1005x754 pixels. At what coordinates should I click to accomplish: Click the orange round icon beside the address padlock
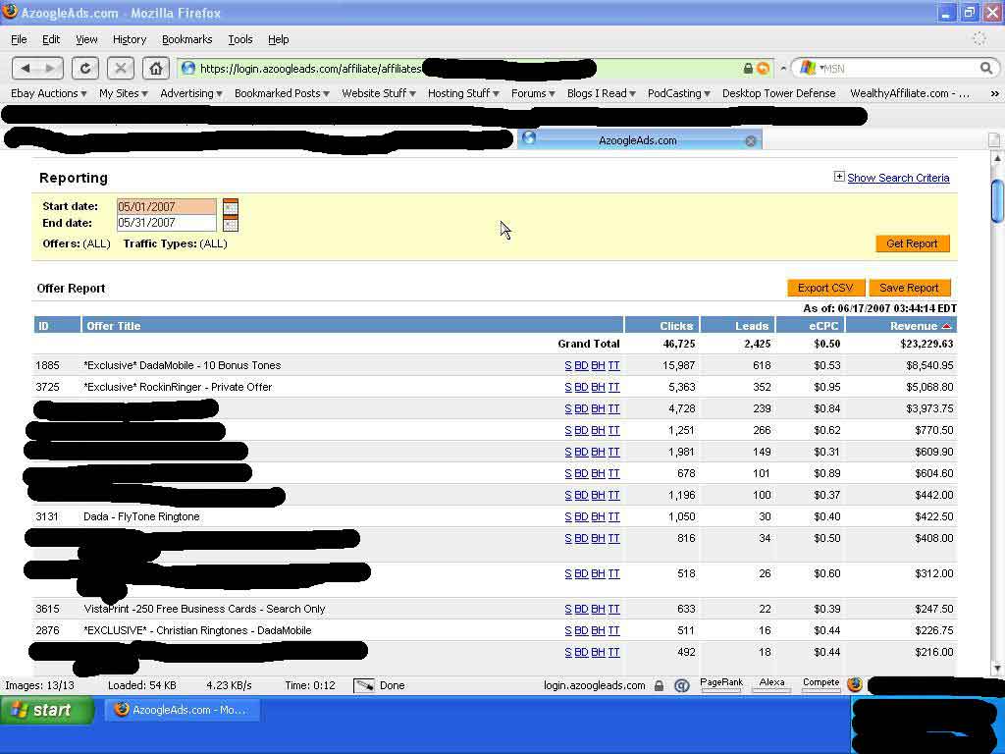pos(763,68)
